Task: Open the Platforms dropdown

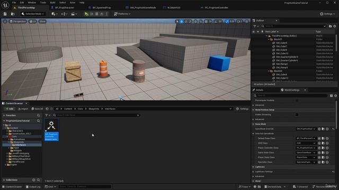Action: (x=122, y=14)
